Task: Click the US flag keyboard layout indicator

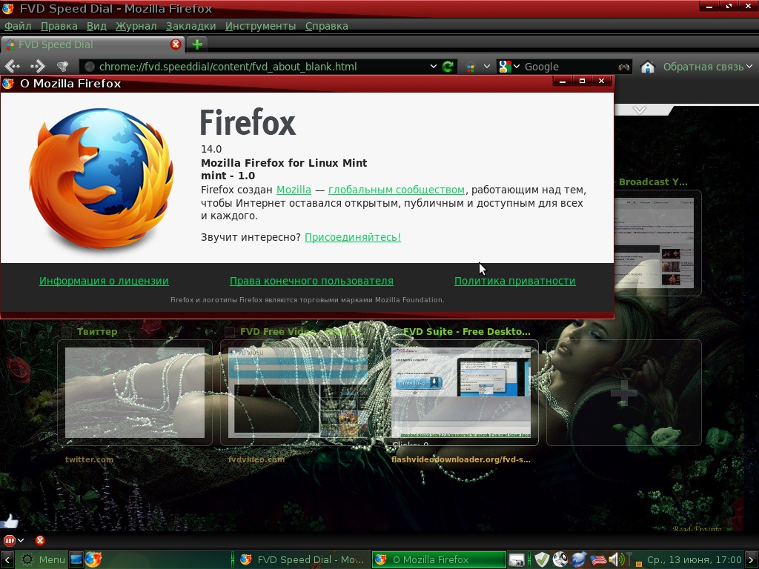Action: click(x=598, y=560)
